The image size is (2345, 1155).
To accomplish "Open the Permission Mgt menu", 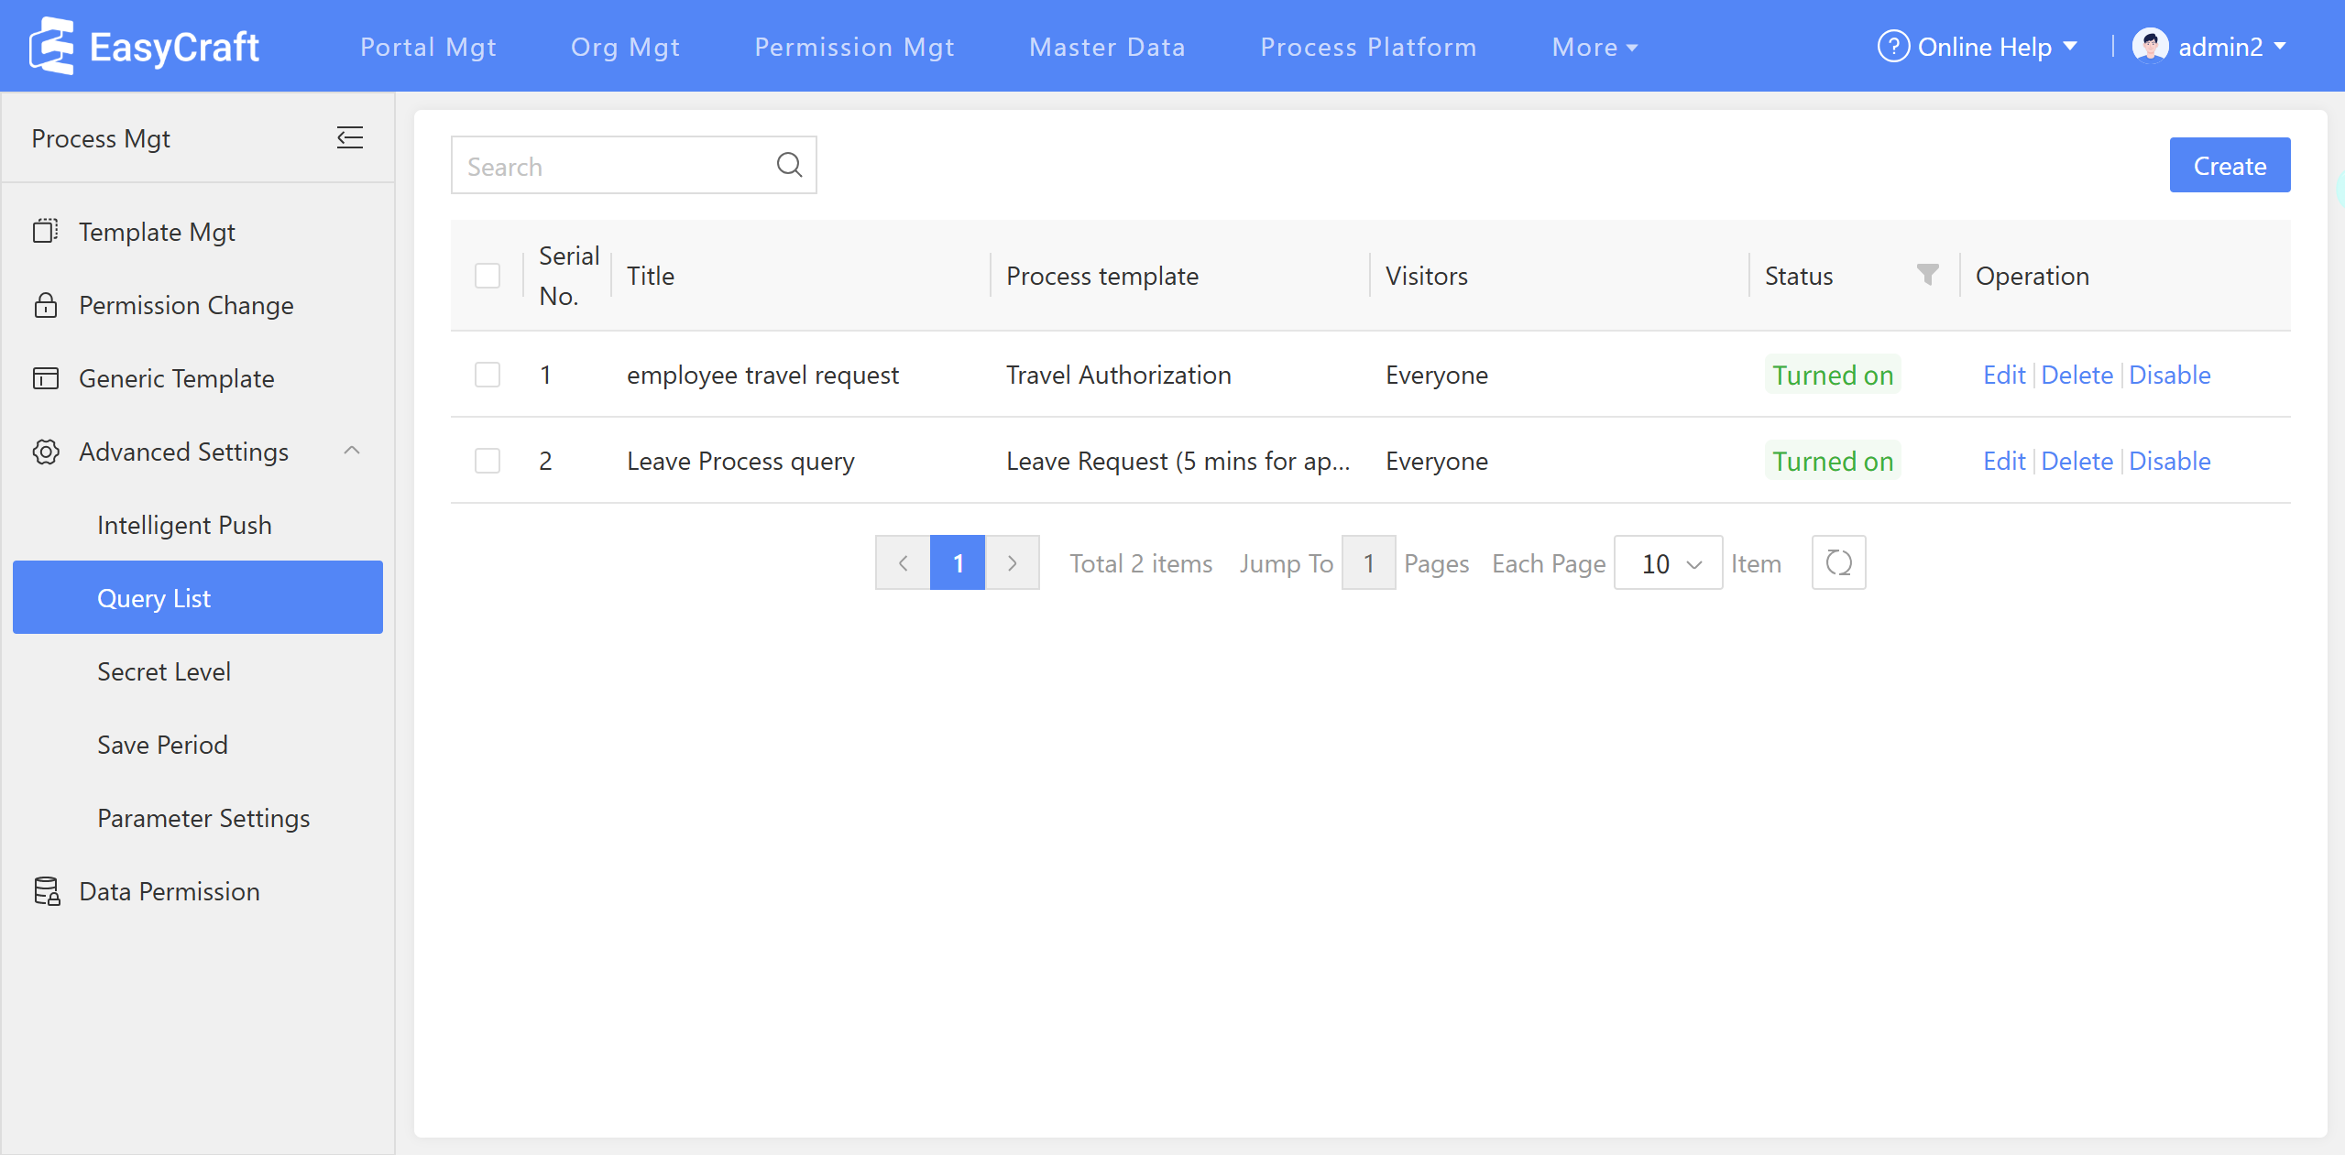I will pyautogui.click(x=854, y=47).
